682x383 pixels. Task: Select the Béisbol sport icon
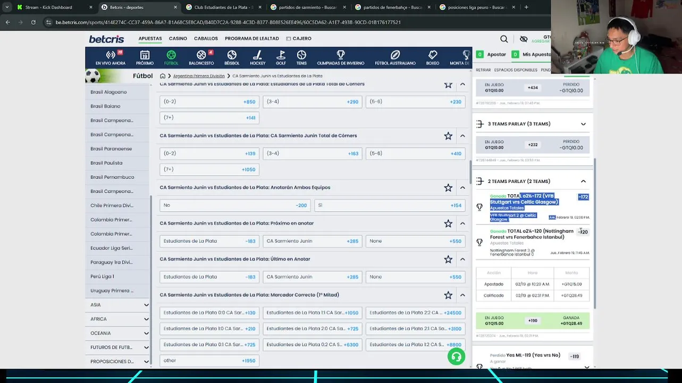[x=232, y=58]
